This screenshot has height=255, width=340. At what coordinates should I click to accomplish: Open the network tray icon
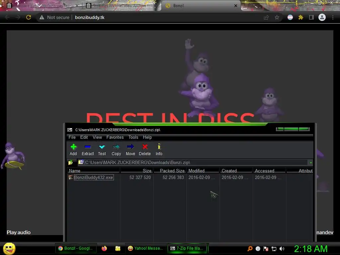[x=274, y=249]
